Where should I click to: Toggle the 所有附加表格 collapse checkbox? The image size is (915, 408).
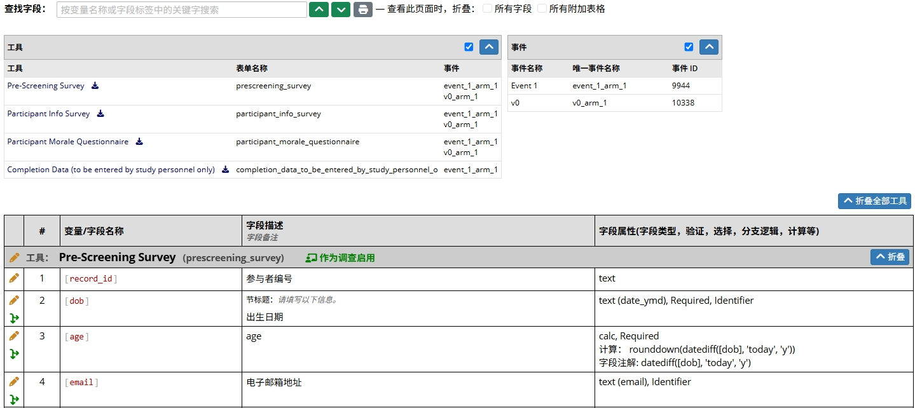point(542,9)
